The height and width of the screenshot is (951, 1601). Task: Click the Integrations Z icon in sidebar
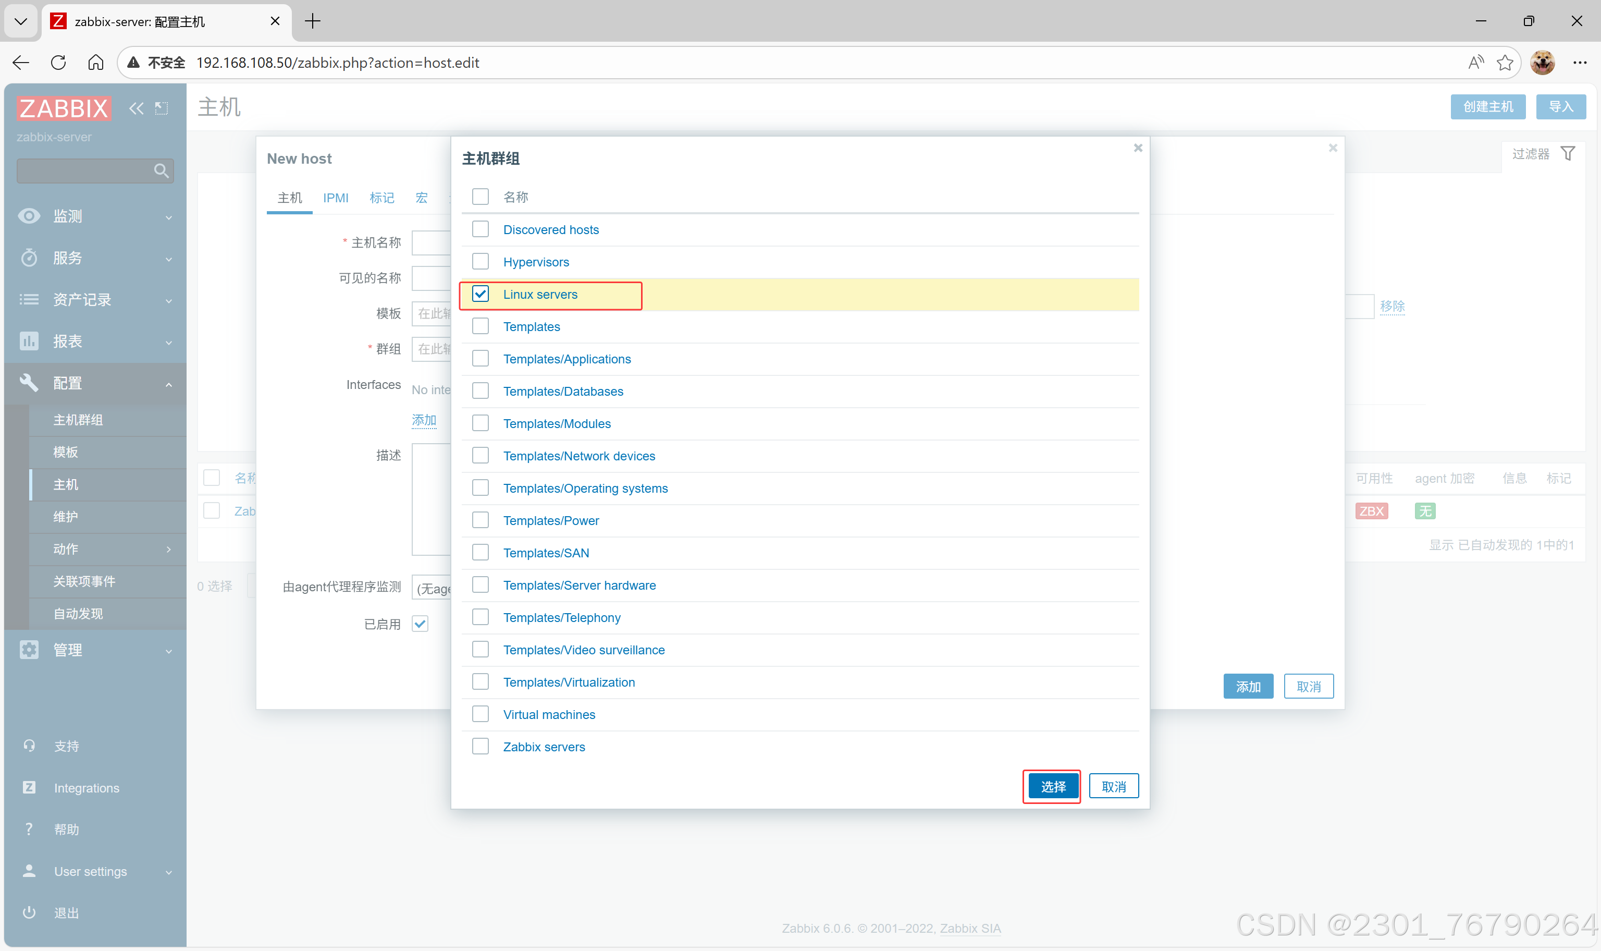tap(29, 787)
